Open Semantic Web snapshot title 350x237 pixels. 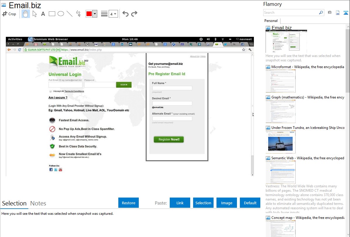(308, 158)
